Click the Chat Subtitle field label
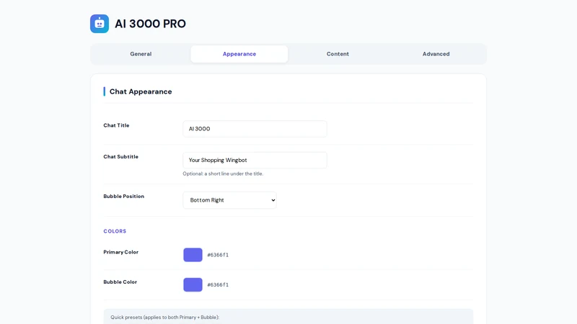The width and height of the screenshot is (577, 324). click(120, 156)
